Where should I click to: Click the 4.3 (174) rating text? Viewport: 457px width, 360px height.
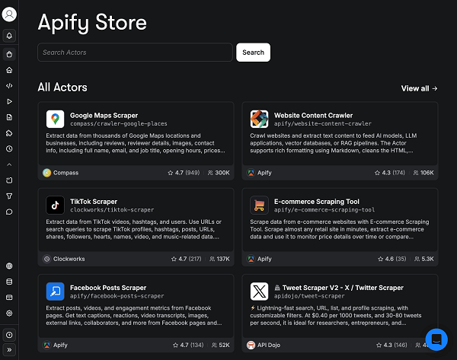390,173
